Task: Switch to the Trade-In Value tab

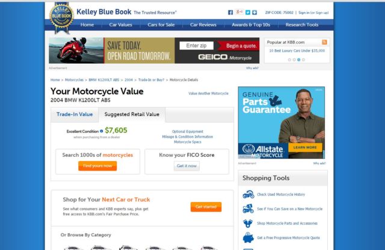Action: point(75,114)
